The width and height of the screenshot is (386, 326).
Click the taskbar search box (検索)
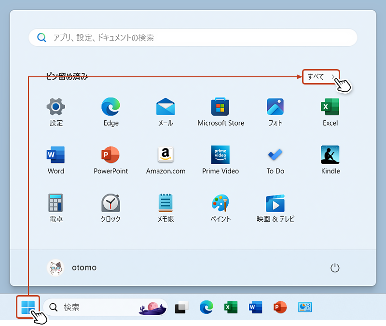[x=105, y=307]
